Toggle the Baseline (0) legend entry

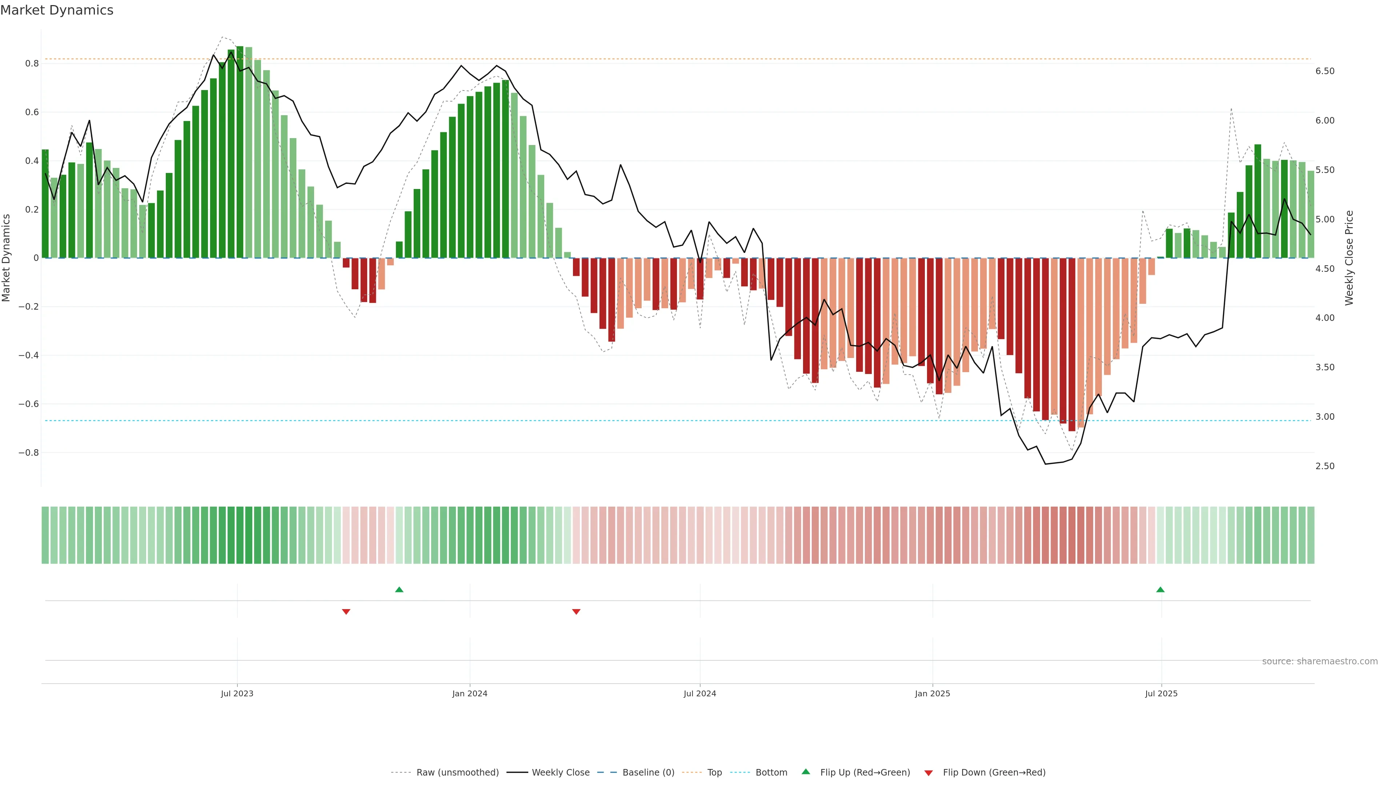648,773
